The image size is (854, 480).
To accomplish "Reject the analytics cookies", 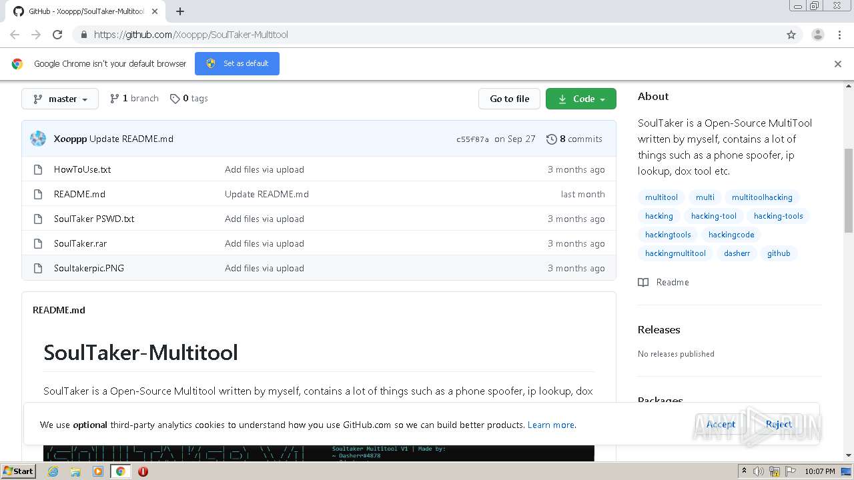I will point(779,424).
